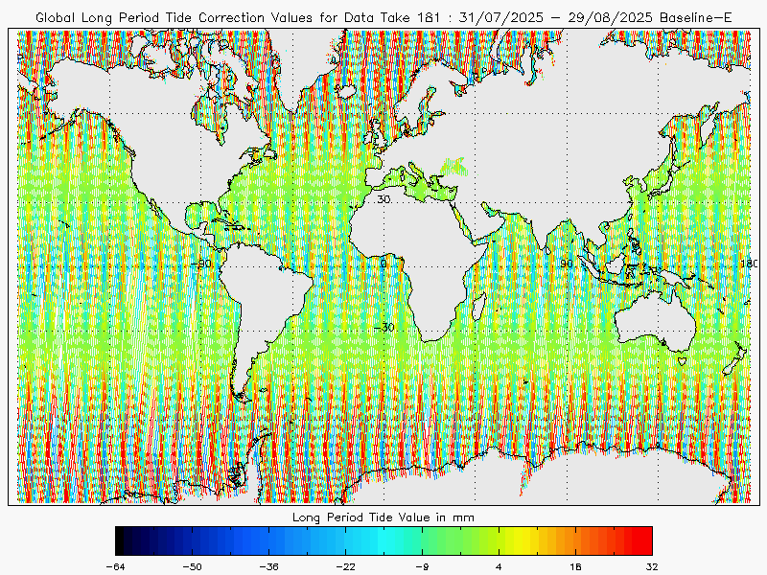The height and width of the screenshot is (575, 767).
Task: Click the 'Long Period Tide Value in mm' caption
Action: pyautogui.click(x=383, y=517)
